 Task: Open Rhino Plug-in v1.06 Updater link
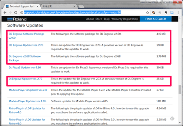point(27,122)
